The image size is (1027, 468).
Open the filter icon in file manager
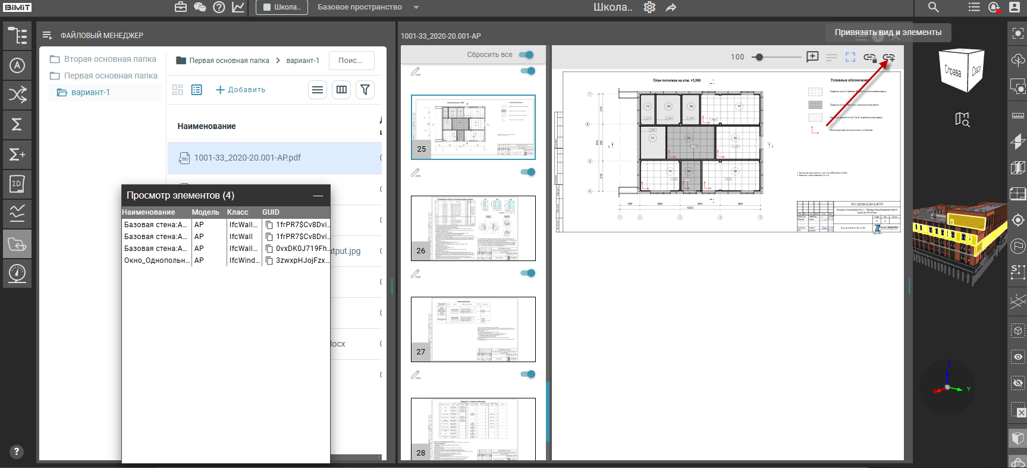click(365, 90)
